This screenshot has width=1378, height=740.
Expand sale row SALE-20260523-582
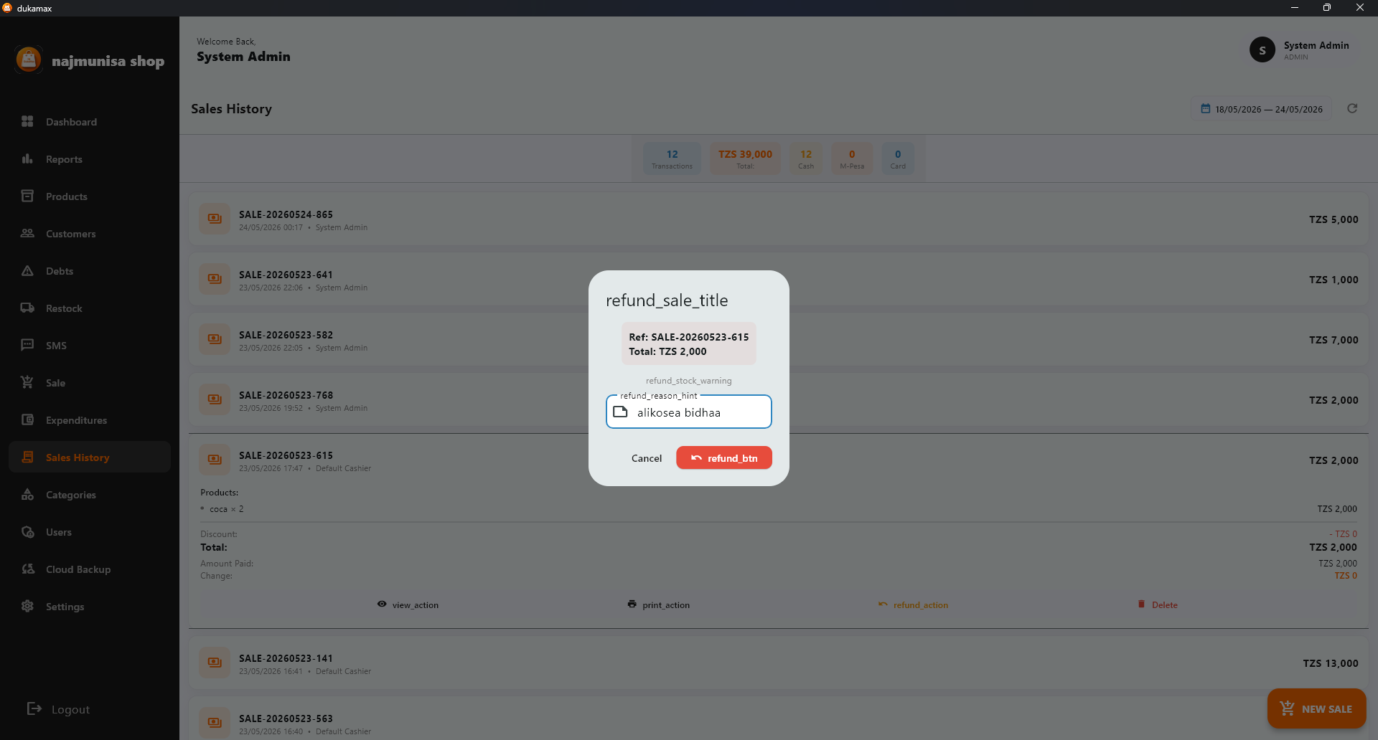[x=778, y=340]
